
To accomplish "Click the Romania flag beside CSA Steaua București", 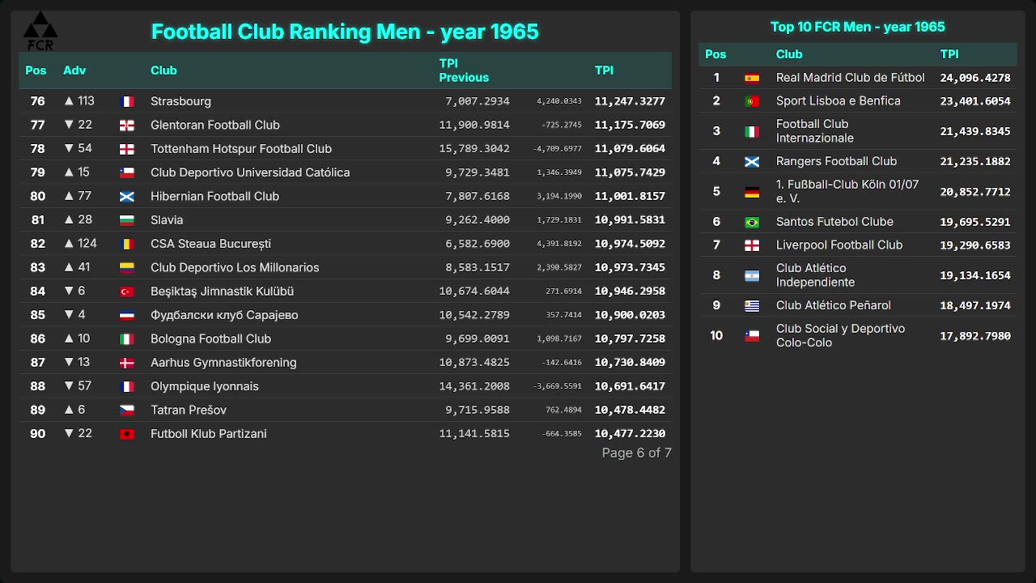I will point(127,245).
